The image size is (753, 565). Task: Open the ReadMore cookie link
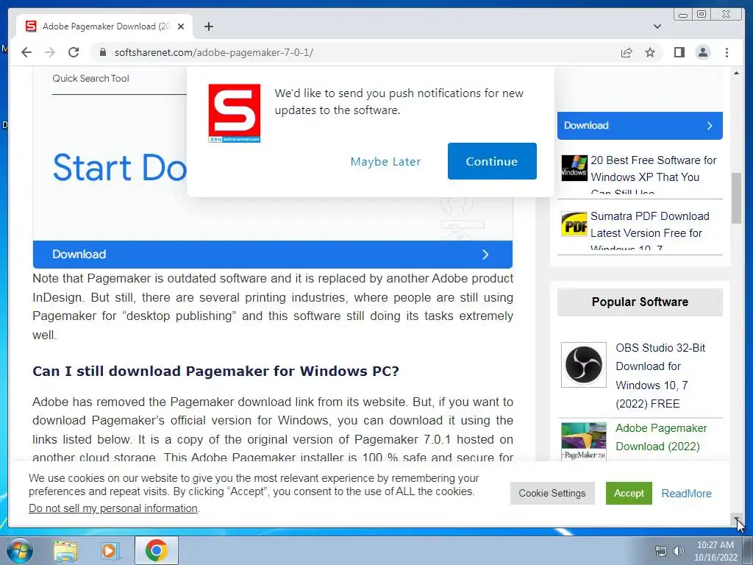pos(686,494)
